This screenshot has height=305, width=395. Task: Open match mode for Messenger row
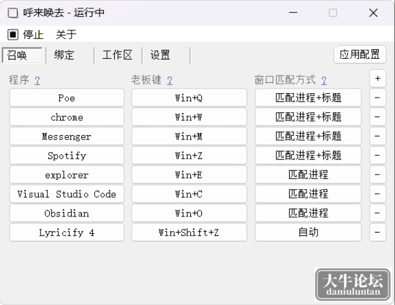[x=308, y=136]
